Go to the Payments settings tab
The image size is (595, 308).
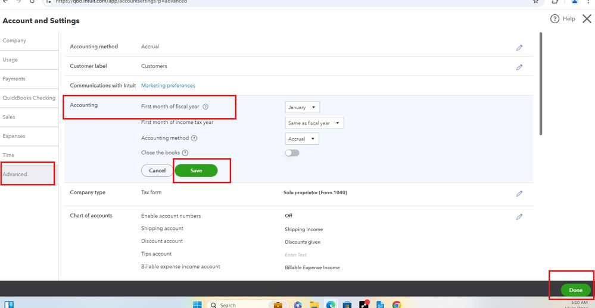(29, 79)
